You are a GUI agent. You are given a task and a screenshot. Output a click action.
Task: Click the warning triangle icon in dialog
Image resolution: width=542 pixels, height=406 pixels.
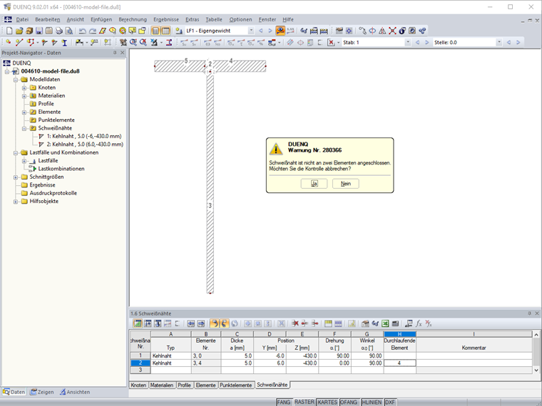click(x=276, y=149)
